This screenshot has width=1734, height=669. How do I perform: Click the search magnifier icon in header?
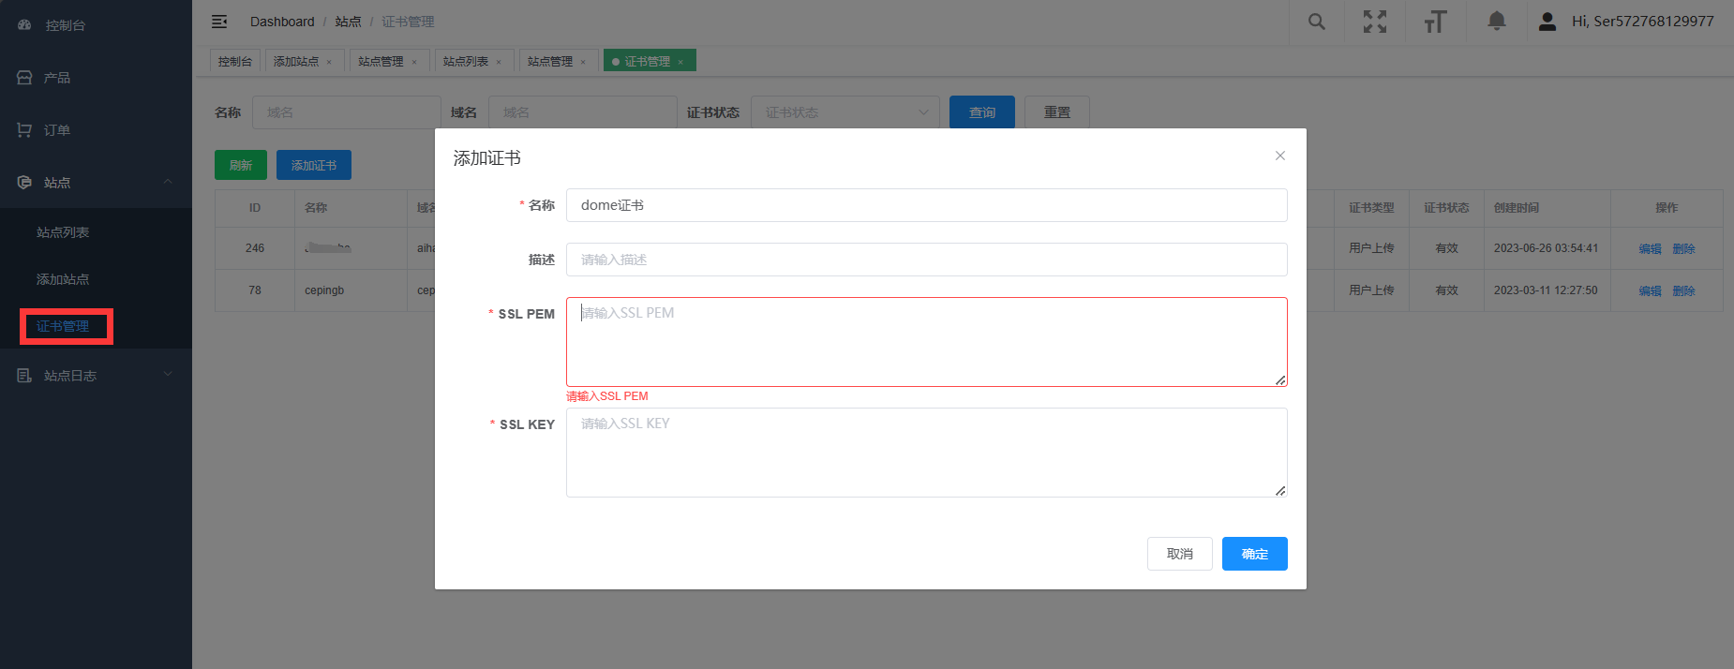(1316, 22)
